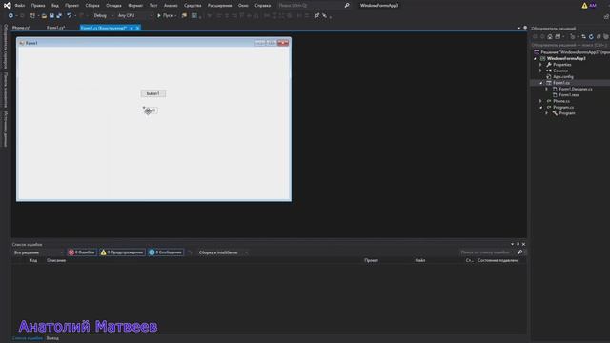Screen dimensions: 610x343
Task: Click the undo arrow icon
Action: [x=70, y=15]
